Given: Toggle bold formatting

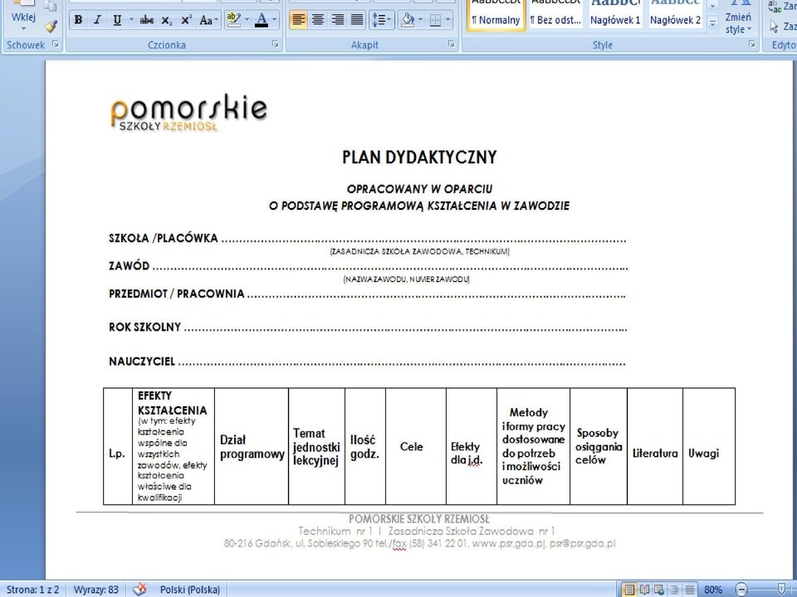Looking at the screenshot, I should click(78, 20).
